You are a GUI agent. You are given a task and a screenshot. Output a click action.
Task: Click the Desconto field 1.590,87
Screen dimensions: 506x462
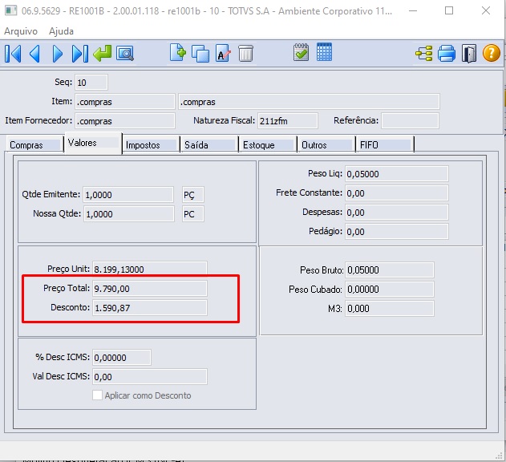(x=150, y=308)
